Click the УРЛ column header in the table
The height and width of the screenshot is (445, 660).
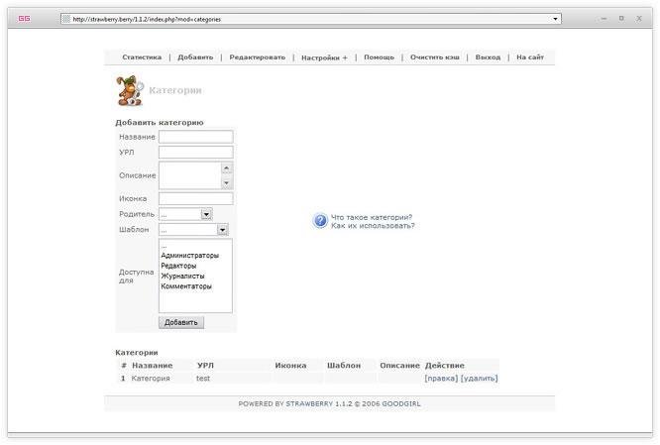coord(205,366)
